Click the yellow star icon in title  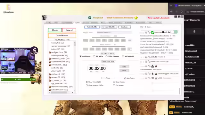pos(136,18)
